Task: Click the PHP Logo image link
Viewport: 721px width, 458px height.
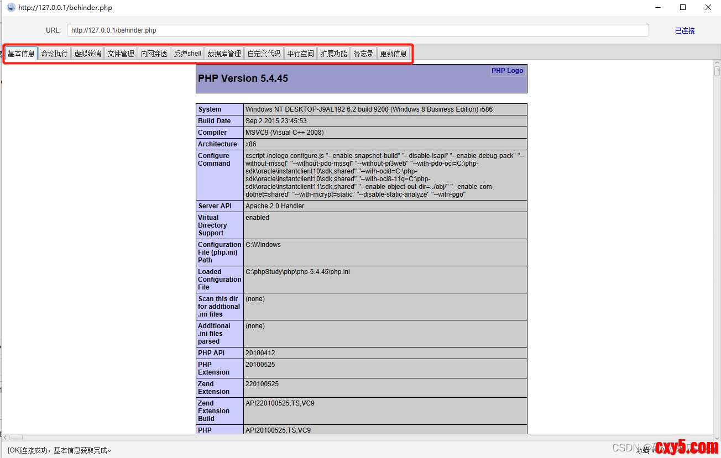Action: pos(507,71)
